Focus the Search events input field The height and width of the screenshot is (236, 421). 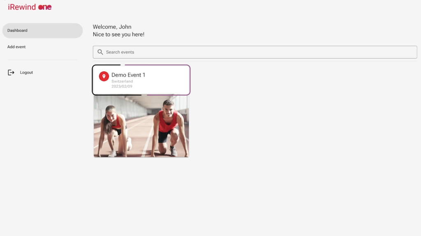255,52
